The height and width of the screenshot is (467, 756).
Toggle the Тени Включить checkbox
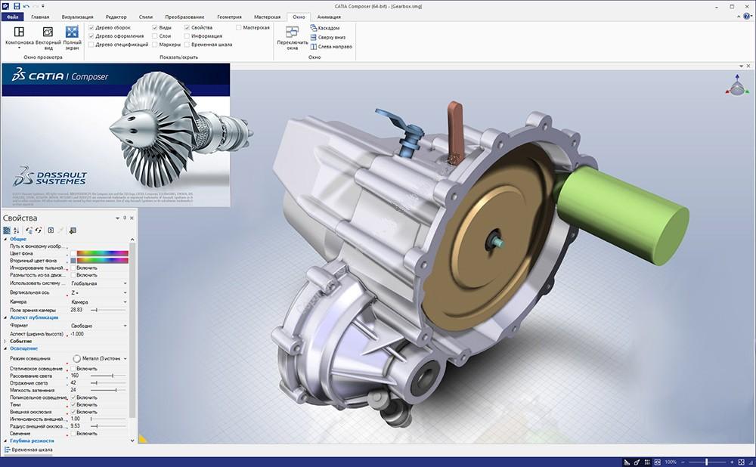(x=73, y=404)
